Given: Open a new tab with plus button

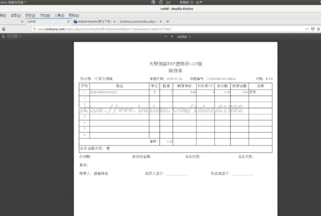Looking at the screenshot, I should click(168, 21).
